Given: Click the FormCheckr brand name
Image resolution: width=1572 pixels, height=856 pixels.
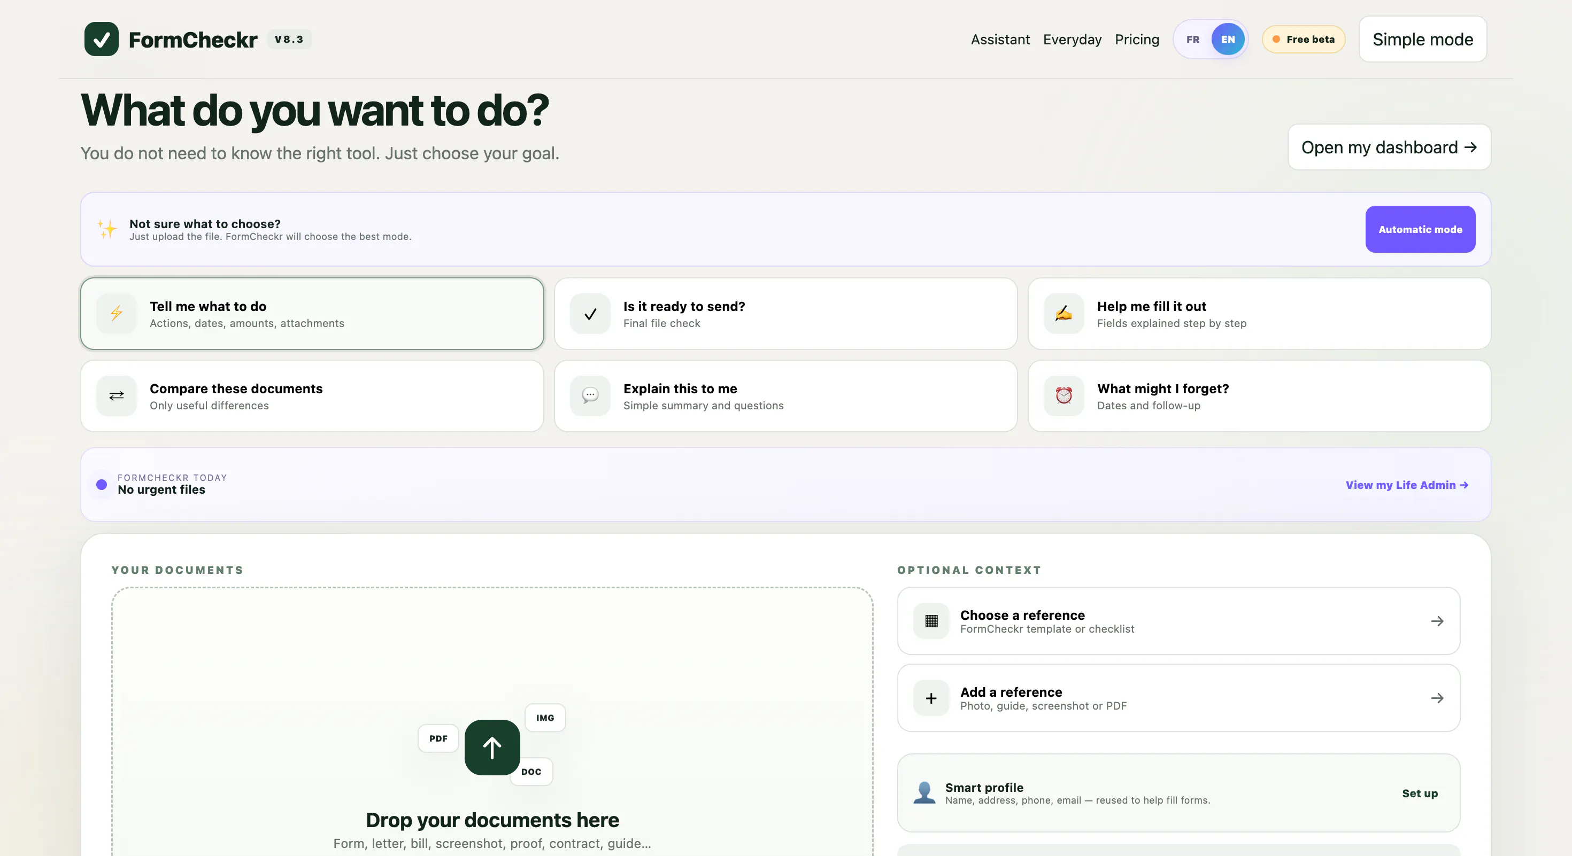Looking at the screenshot, I should click(193, 40).
